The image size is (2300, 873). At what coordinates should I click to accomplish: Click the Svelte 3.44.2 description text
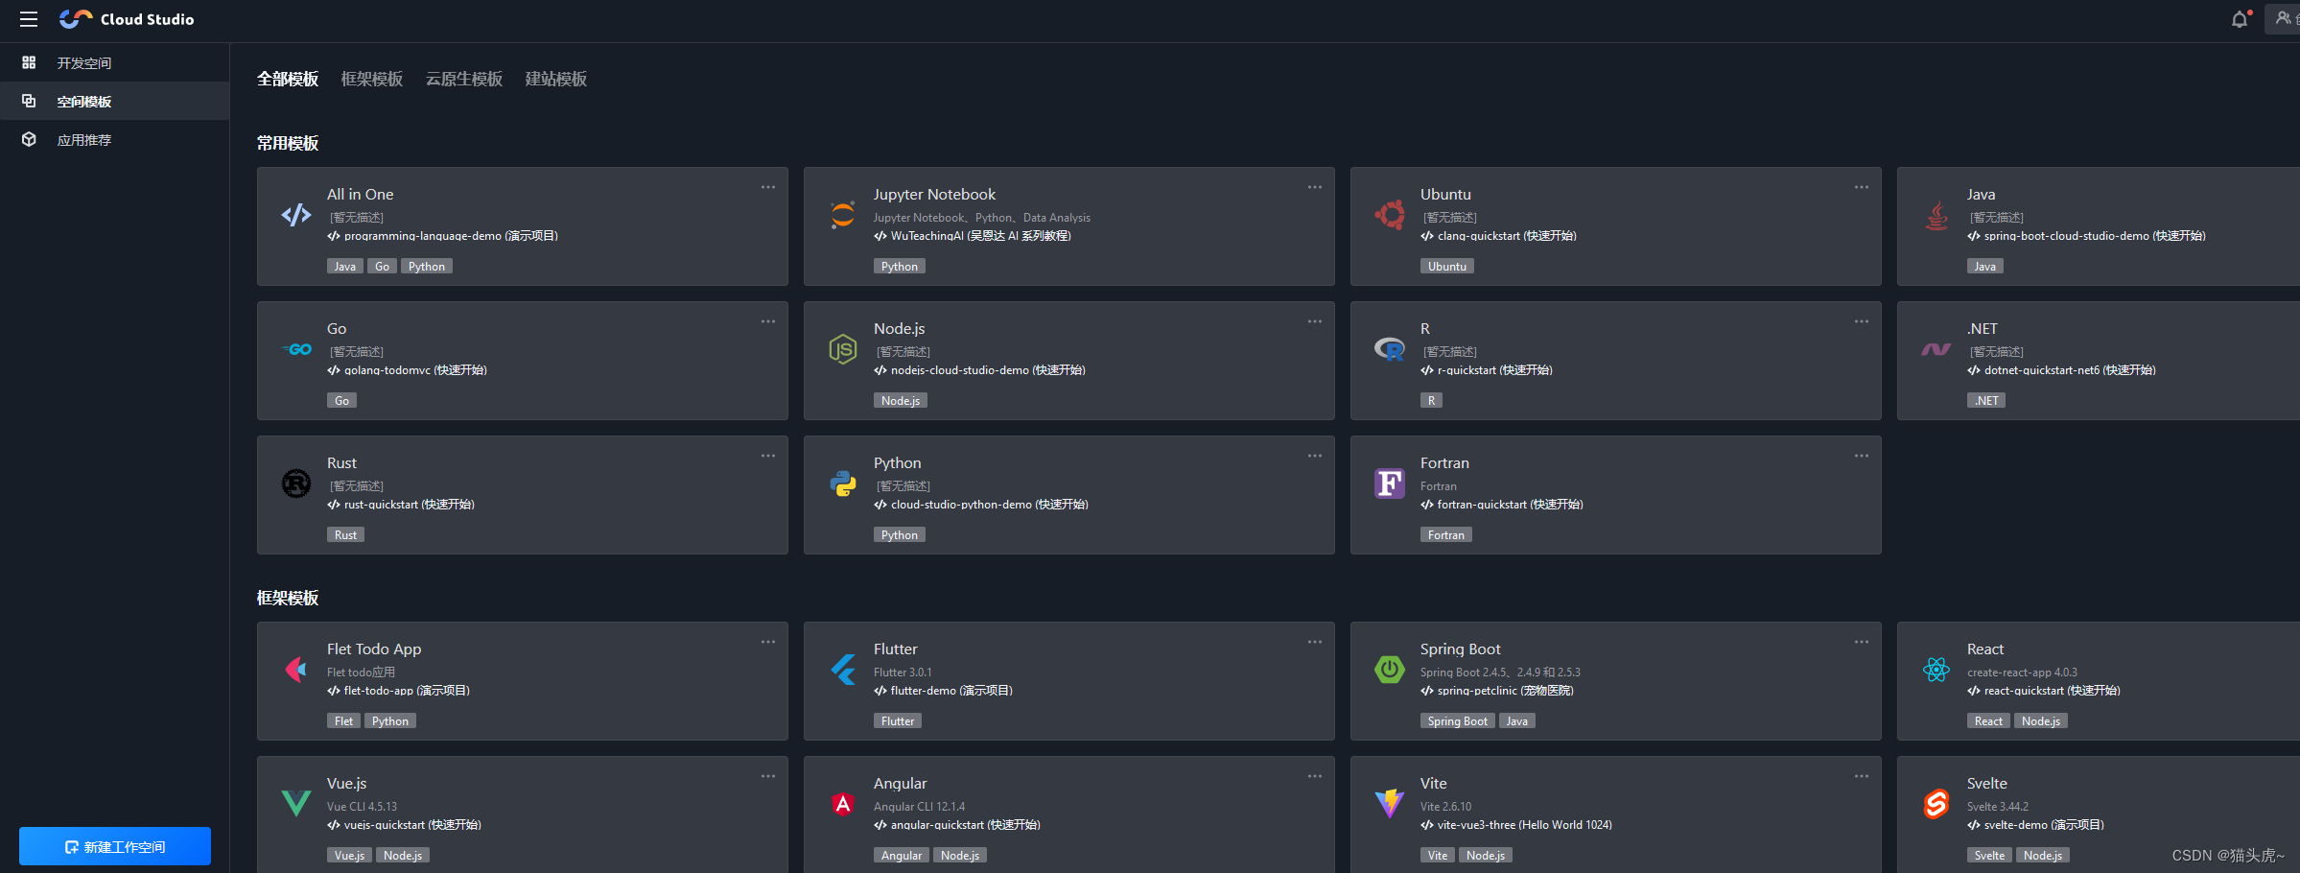click(x=1998, y=807)
